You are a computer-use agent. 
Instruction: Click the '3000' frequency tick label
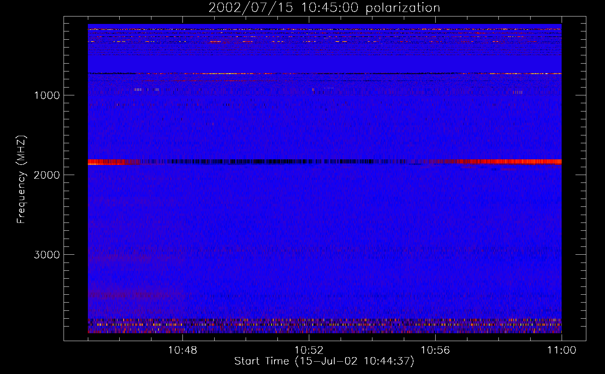coord(47,255)
